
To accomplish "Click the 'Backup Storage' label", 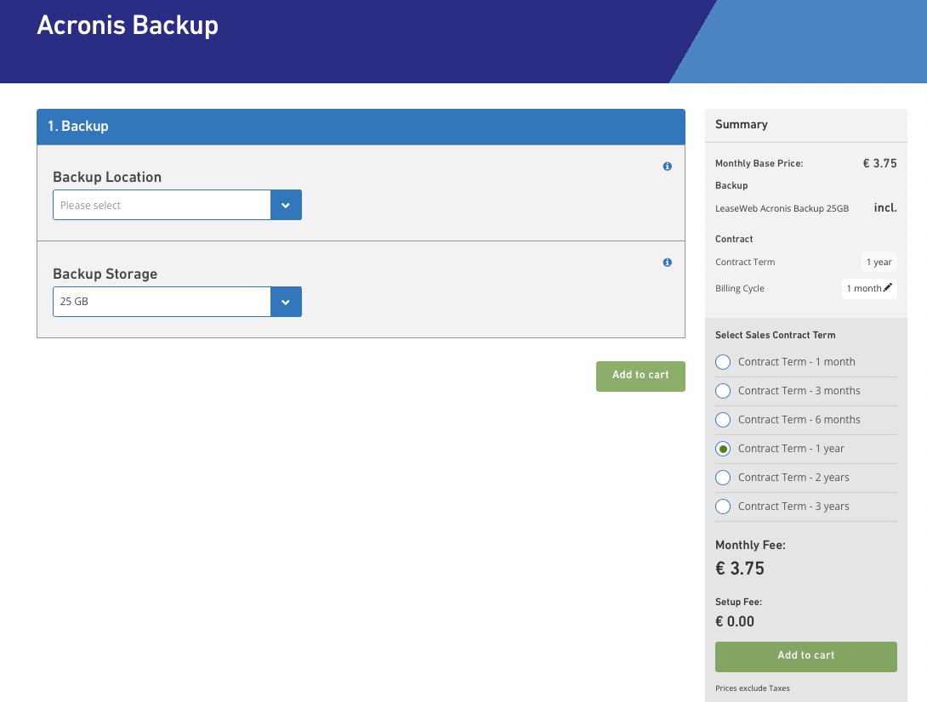I will tap(105, 275).
